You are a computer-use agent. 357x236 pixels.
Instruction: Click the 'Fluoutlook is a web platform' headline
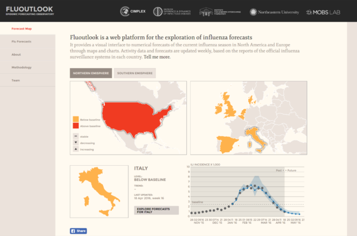161,37
